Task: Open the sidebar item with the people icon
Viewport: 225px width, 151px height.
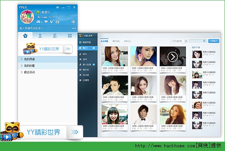Action: pos(87,64)
